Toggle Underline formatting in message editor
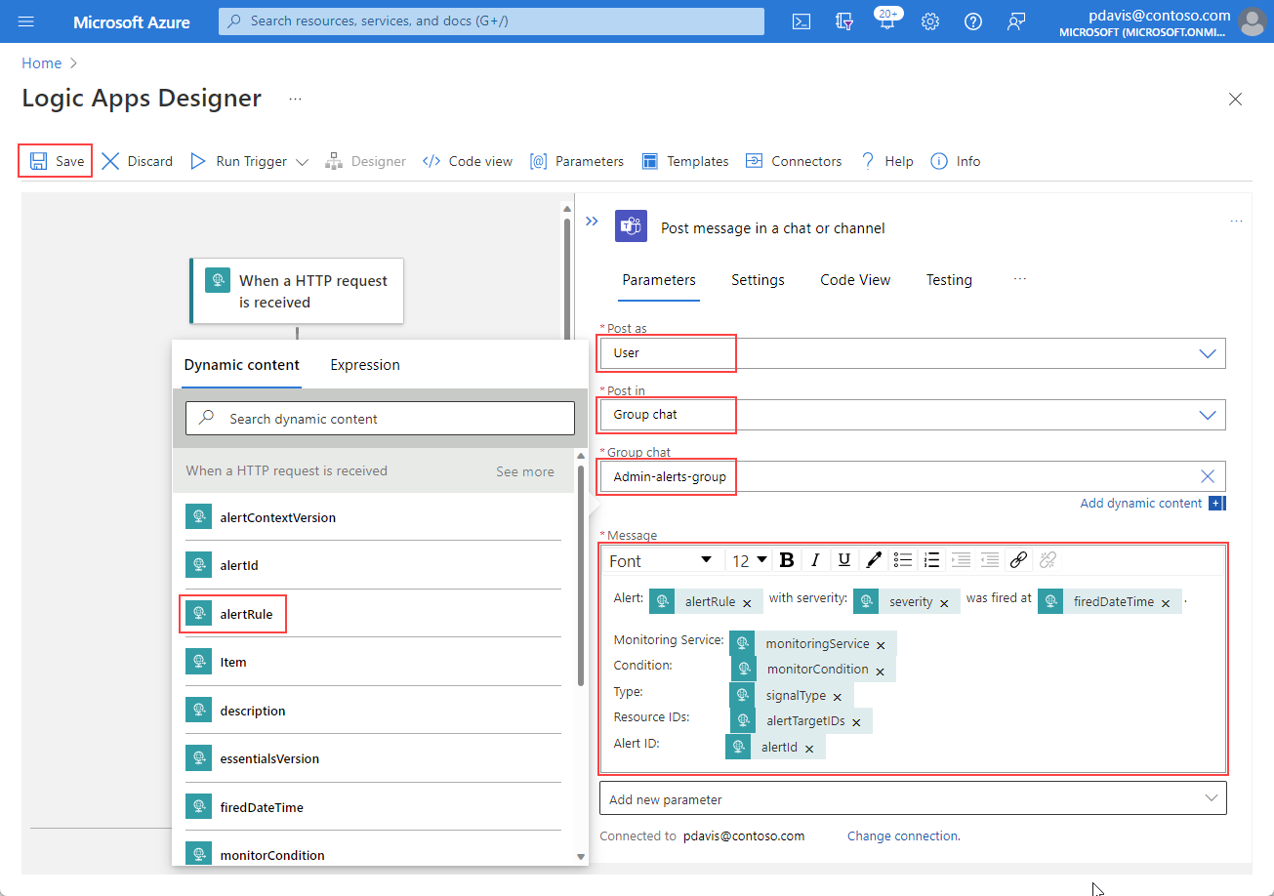 844,560
